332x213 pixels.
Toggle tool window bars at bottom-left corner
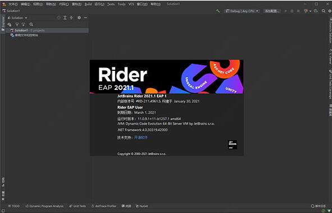coord(3,211)
